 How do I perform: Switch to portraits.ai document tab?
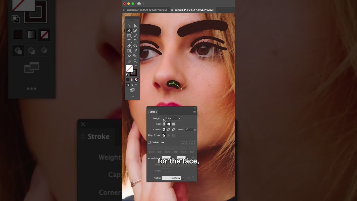tap(147, 10)
